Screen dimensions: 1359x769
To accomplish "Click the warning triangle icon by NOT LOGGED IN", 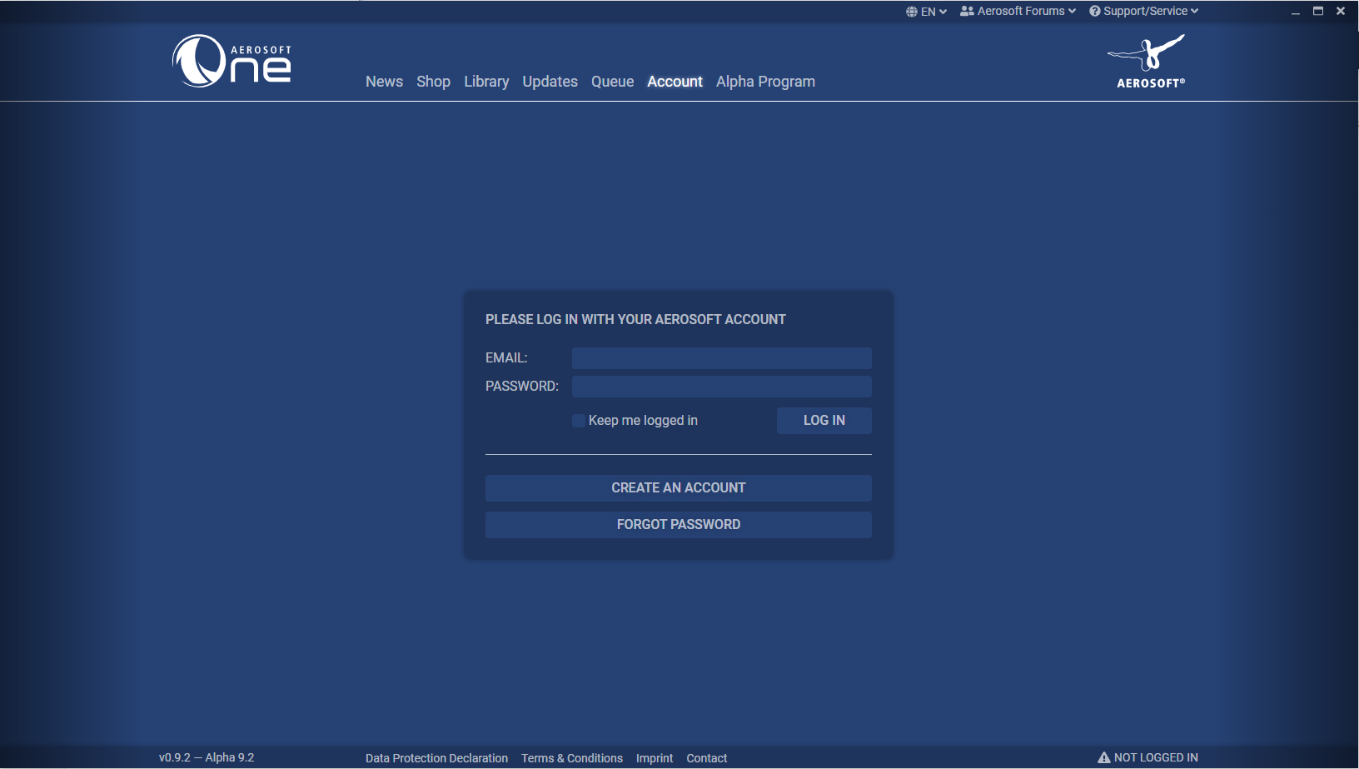I will click(x=1104, y=757).
